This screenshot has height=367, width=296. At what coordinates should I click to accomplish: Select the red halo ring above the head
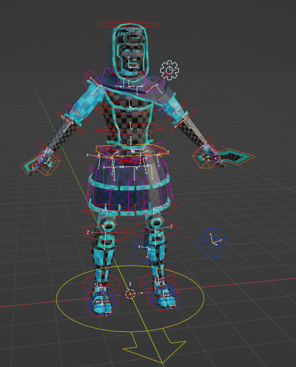tap(129, 25)
